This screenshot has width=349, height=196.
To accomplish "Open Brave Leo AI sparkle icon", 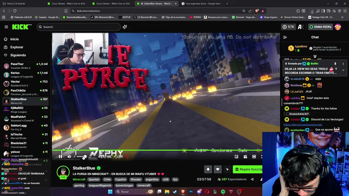I will pyautogui.click(x=334, y=11).
